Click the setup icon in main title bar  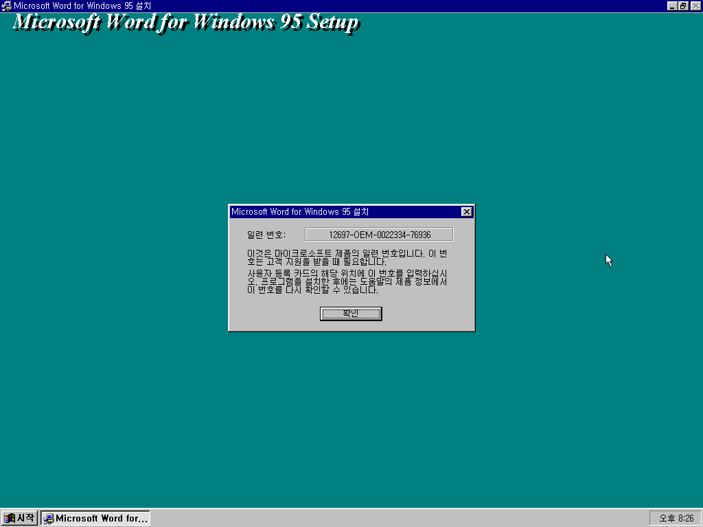(6, 5)
